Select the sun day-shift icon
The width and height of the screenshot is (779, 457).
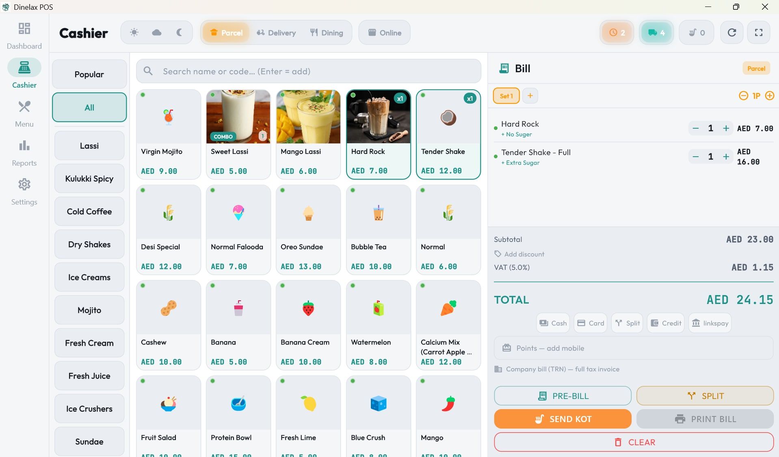click(134, 32)
